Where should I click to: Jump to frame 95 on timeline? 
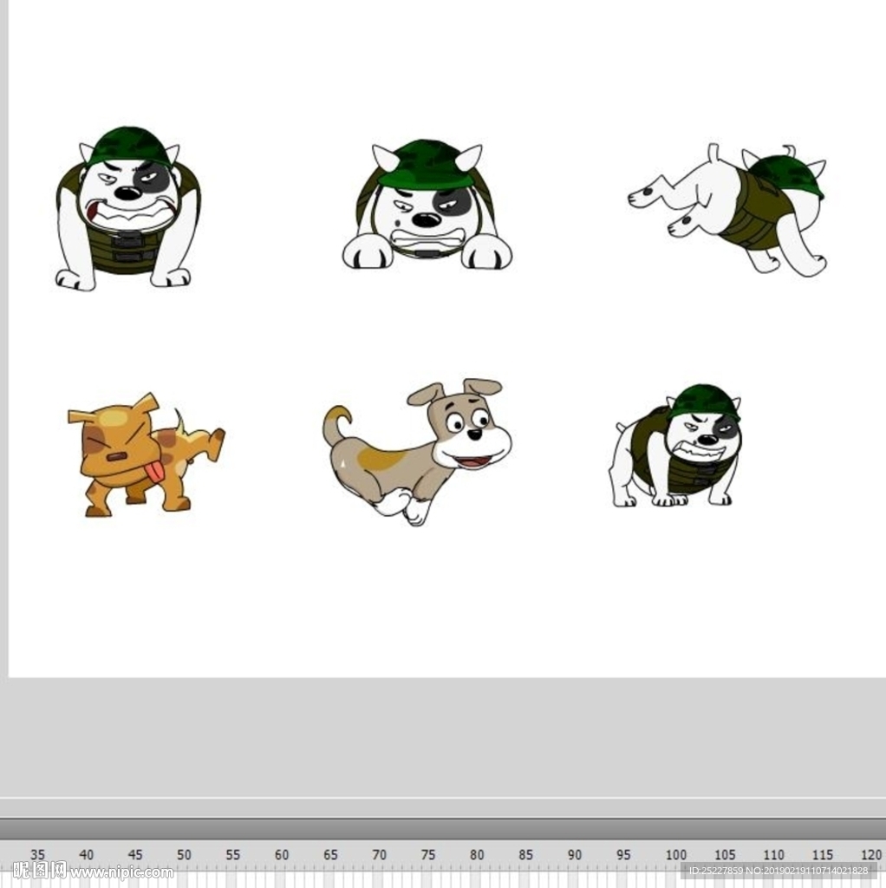pyautogui.click(x=624, y=855)
